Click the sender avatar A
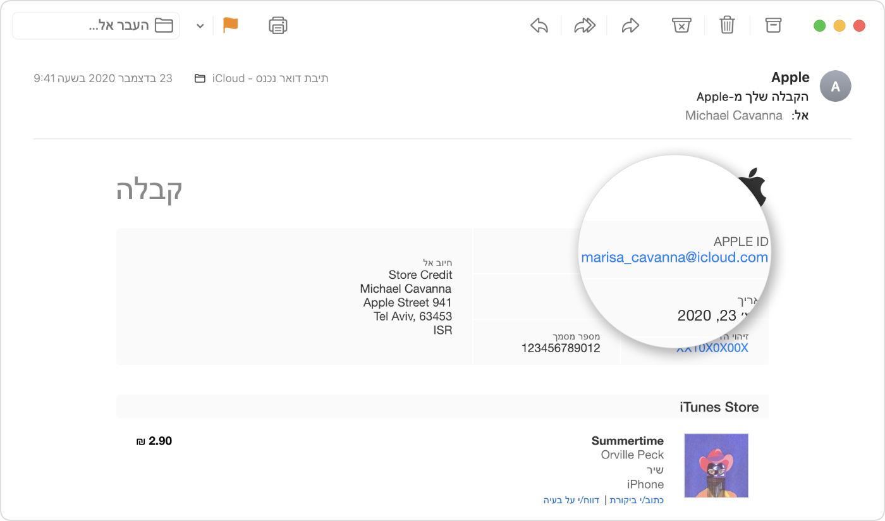This screenshot has height=521, width=885. point(835,87)
